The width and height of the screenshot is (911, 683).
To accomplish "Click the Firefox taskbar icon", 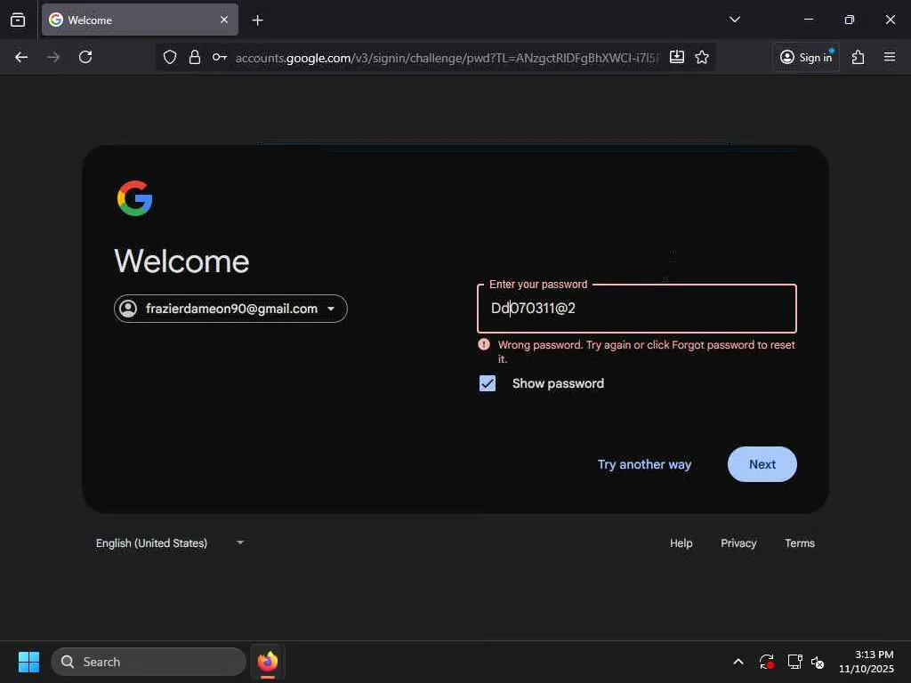I will coord(268,662).
